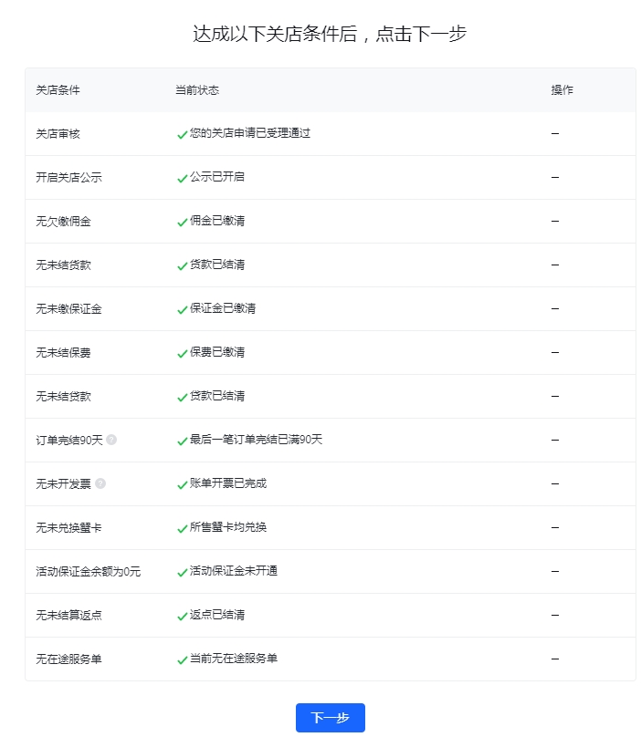The image size is (641, 737).
Task: Click green checkmark before 您的关店申请已受理通过
Action: point(182,135)
